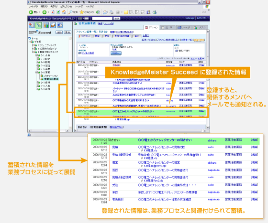The width and height of the screenshot is (268, 223).
Task: Expand the 3-1.企画 tree node
Action: click(36, 55)
